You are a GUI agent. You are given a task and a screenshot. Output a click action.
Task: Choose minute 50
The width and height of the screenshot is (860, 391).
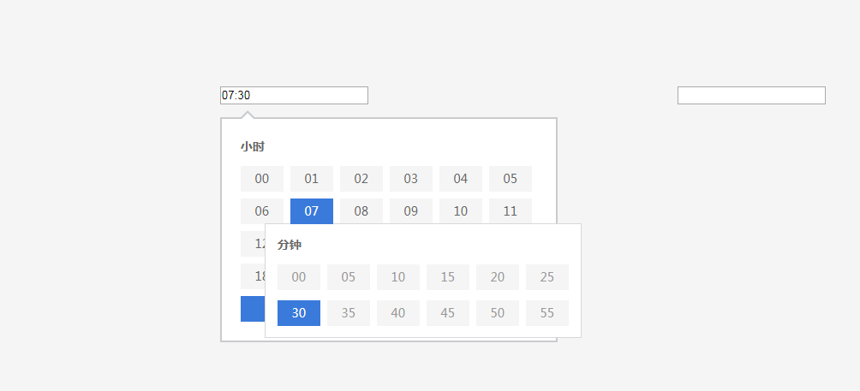tap(498, 312)
